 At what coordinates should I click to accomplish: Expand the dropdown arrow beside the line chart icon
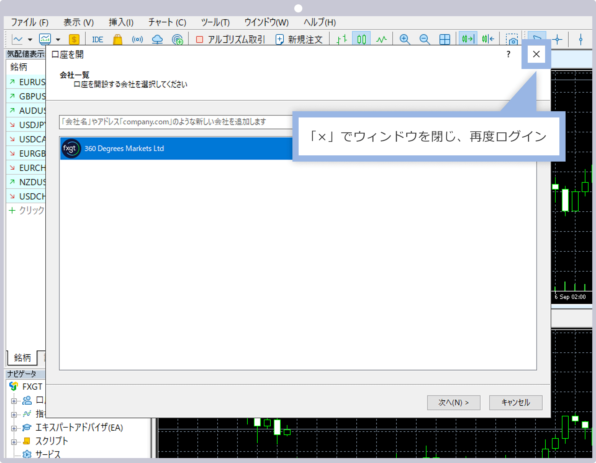click(30, 40)
